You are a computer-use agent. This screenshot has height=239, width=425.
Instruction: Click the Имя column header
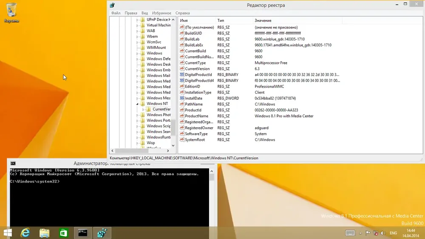point(196,20)
